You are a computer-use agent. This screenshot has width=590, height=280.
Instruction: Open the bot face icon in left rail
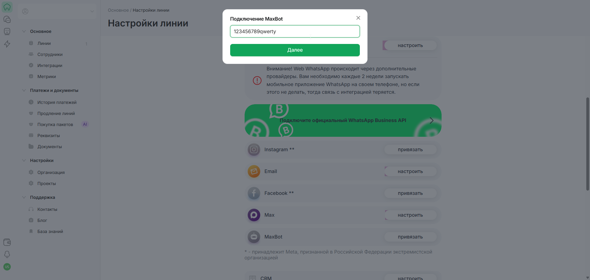[x=7, y=31]
